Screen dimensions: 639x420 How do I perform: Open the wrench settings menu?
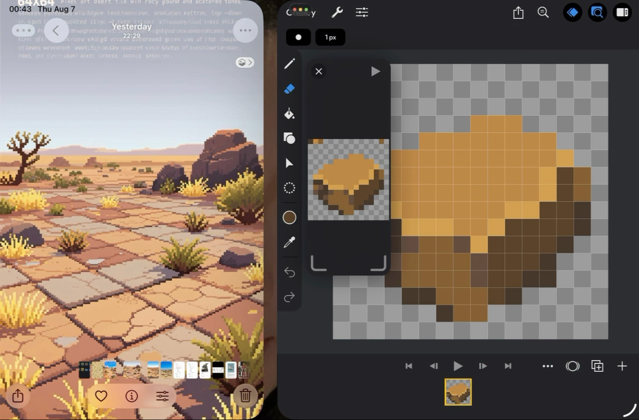pos(337,13)
